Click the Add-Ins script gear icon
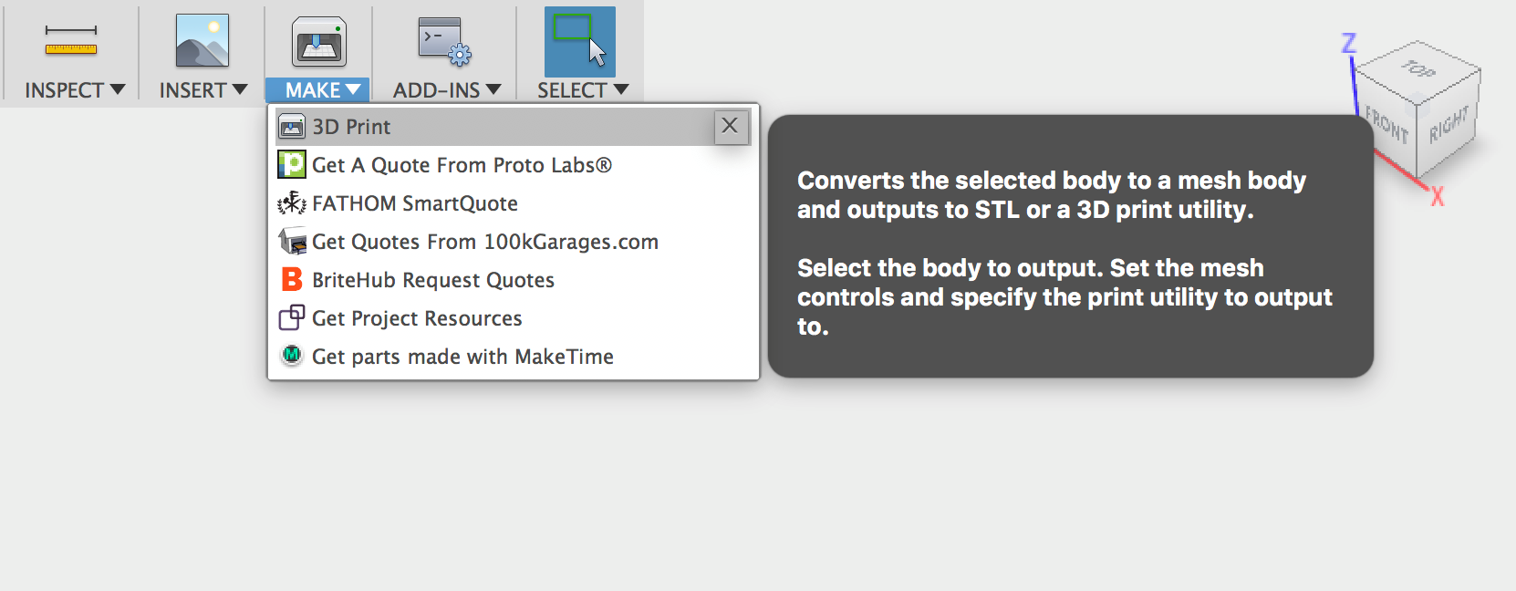Image resolution: width=1516 pixels, height=591 pixels. click(x=444, y=42)
